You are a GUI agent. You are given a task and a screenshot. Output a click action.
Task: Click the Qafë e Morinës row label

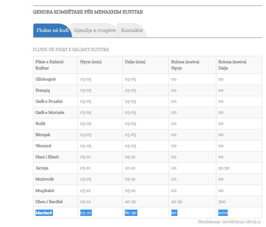50,113
